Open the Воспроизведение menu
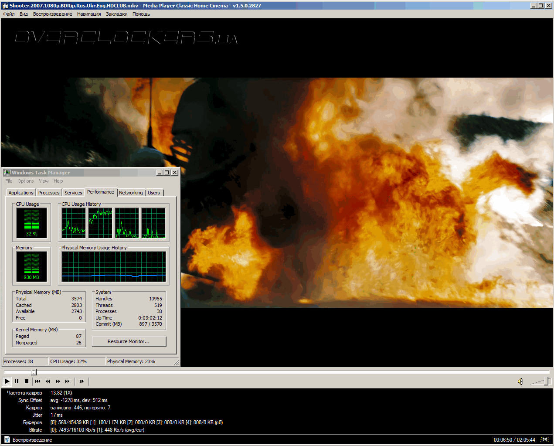Screen dimensions: 554x446 click(52, 14)
